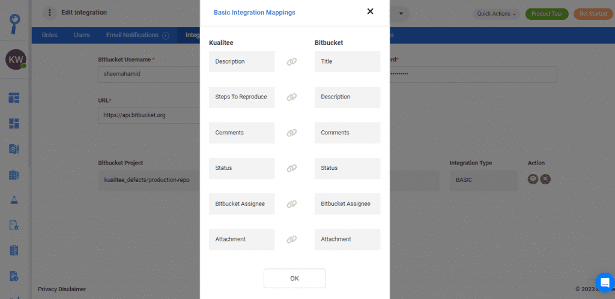Click link icon in Bitbucket Assignee row
The image size is (615, 299).
(291, 204)
